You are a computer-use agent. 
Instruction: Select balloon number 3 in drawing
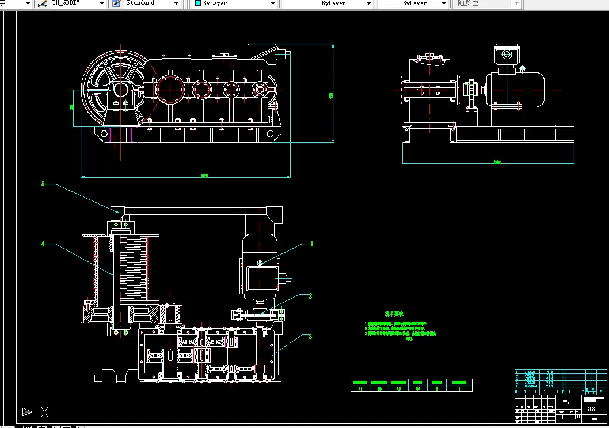point(310,336)
